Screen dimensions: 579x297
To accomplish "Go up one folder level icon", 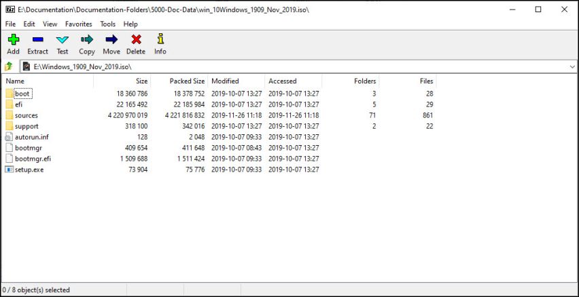I will [x=8, y=66].
